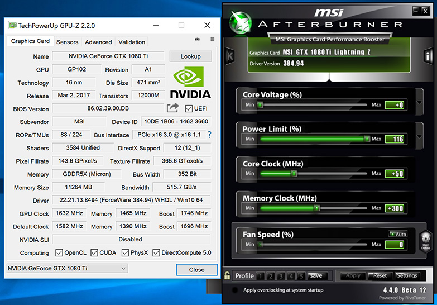This screenshot has height=305, width=437.
Task: Click the Lookup button
Action: pyautogui.click(x=191, y=56)
